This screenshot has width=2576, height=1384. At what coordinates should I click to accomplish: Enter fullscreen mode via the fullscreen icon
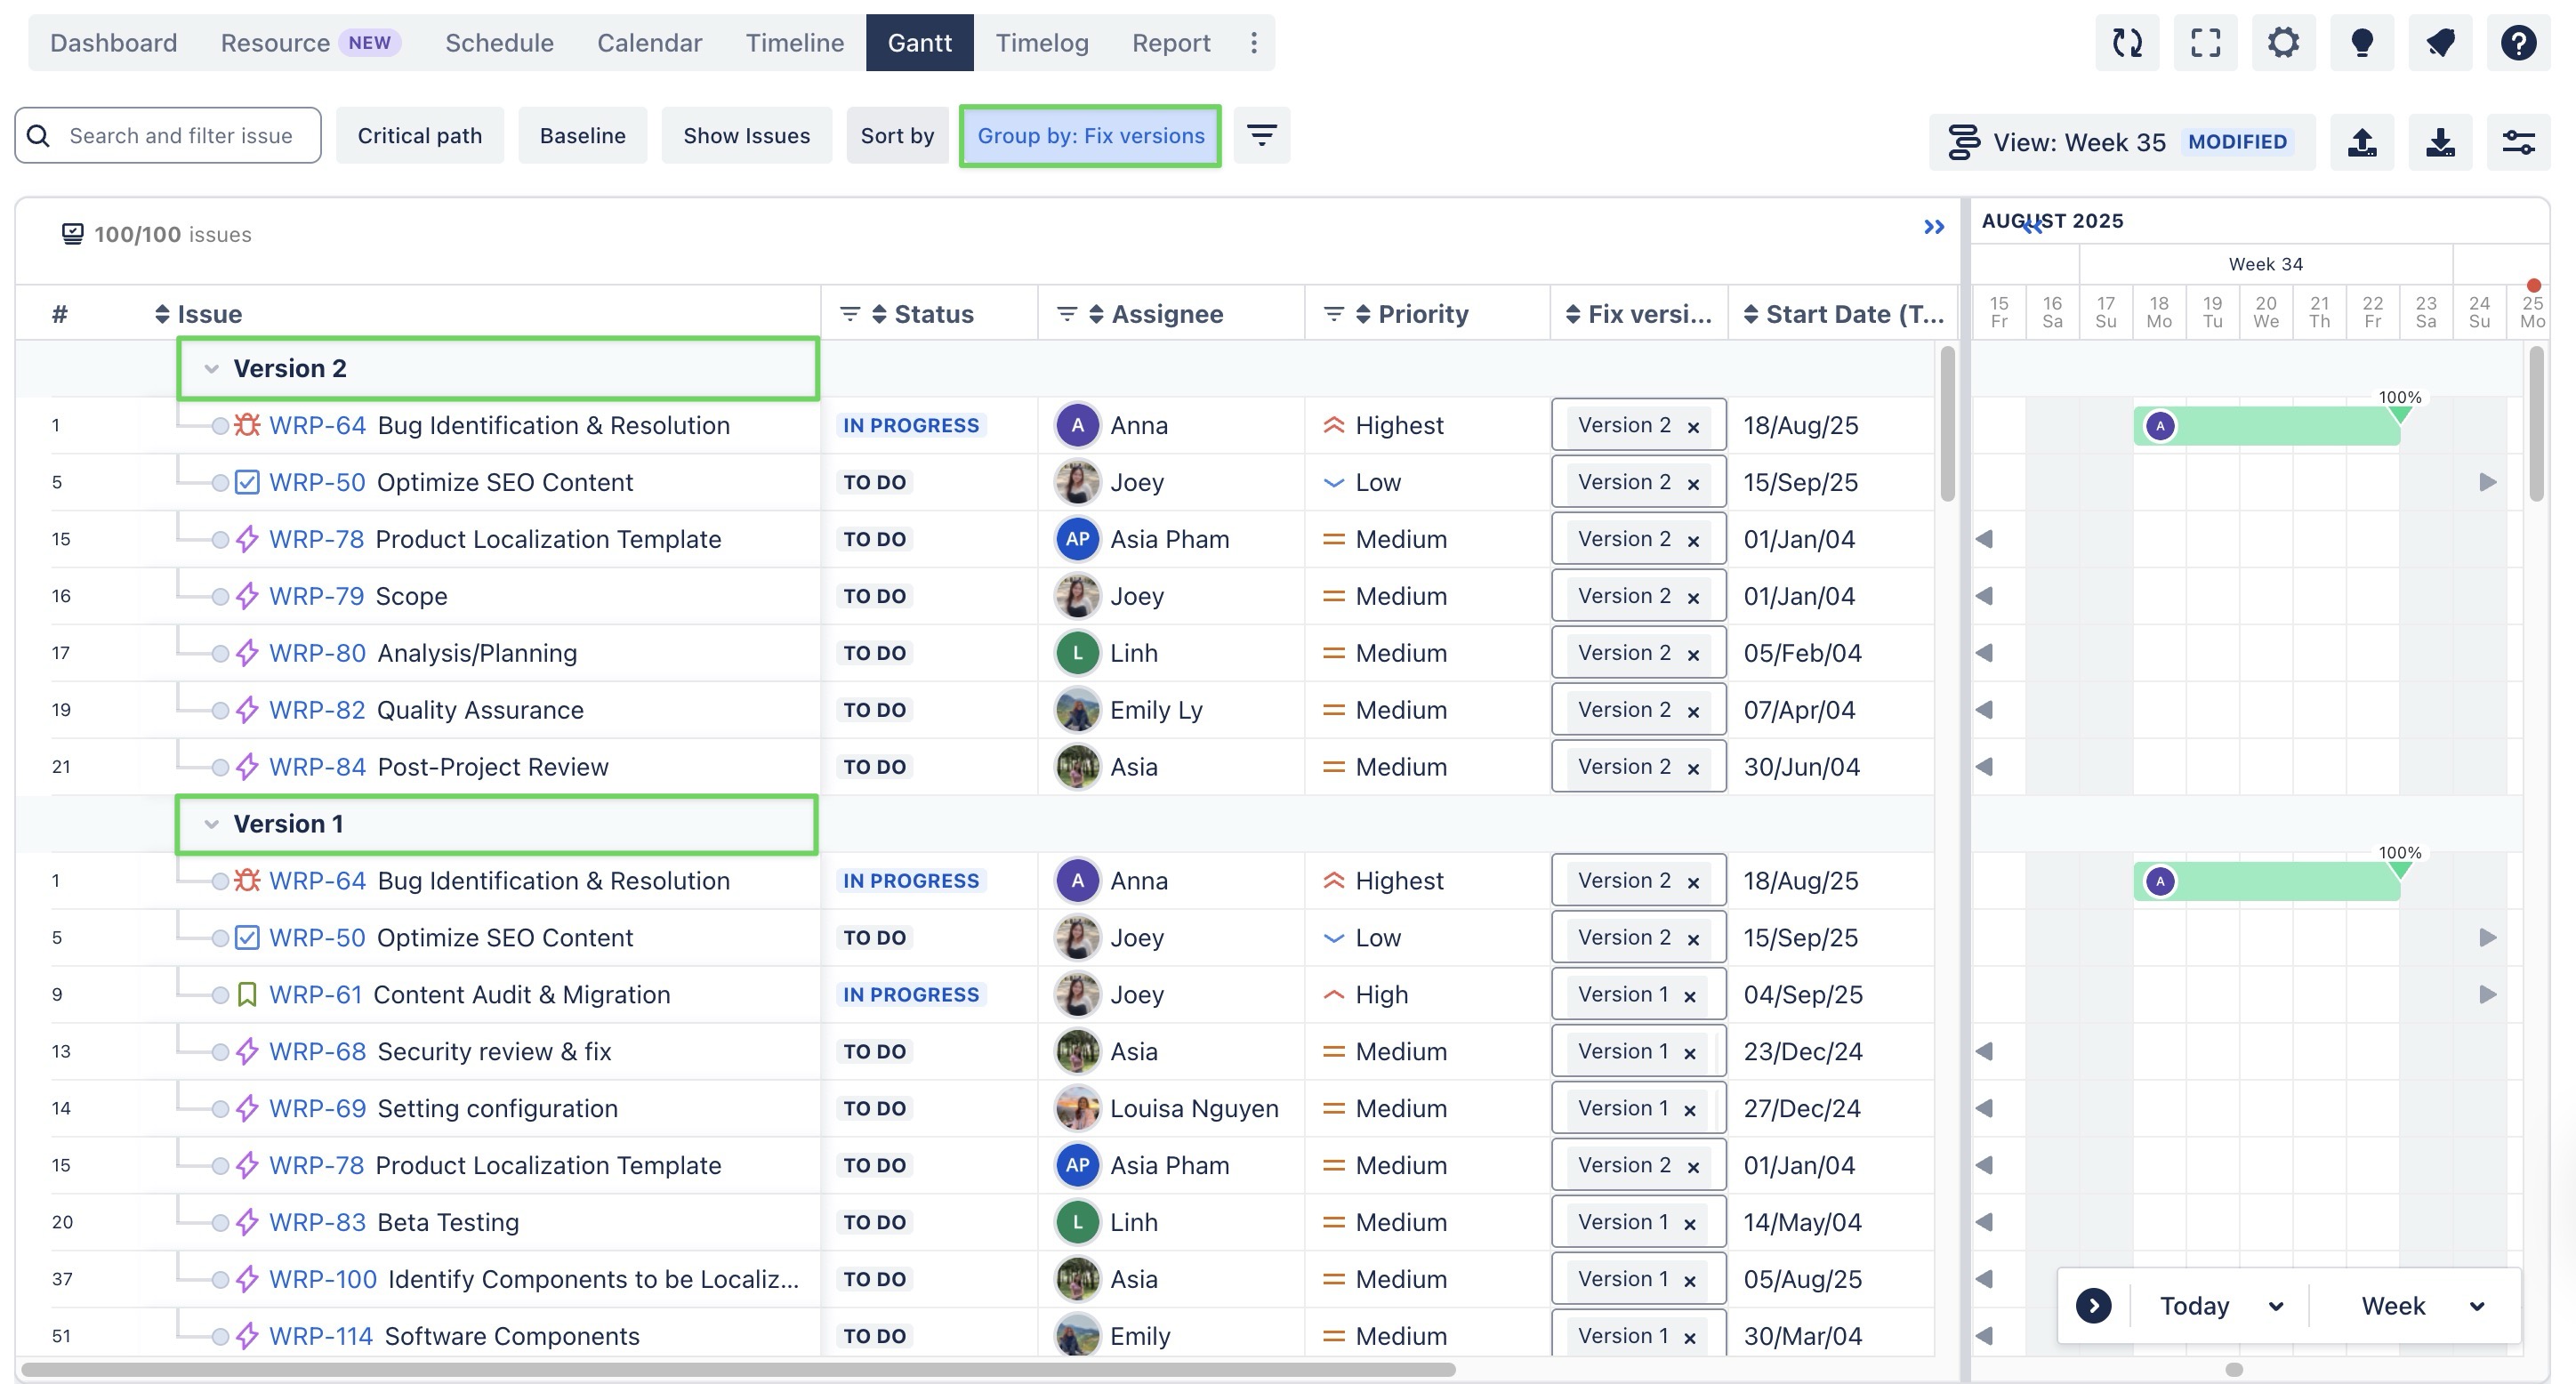click(x=2205, y=43)
